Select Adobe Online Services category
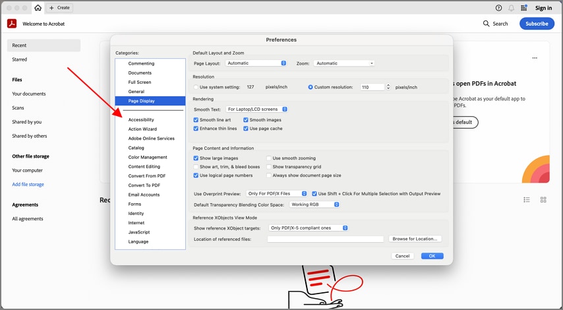The image size is (563, 310). click(x=150, y=139)
